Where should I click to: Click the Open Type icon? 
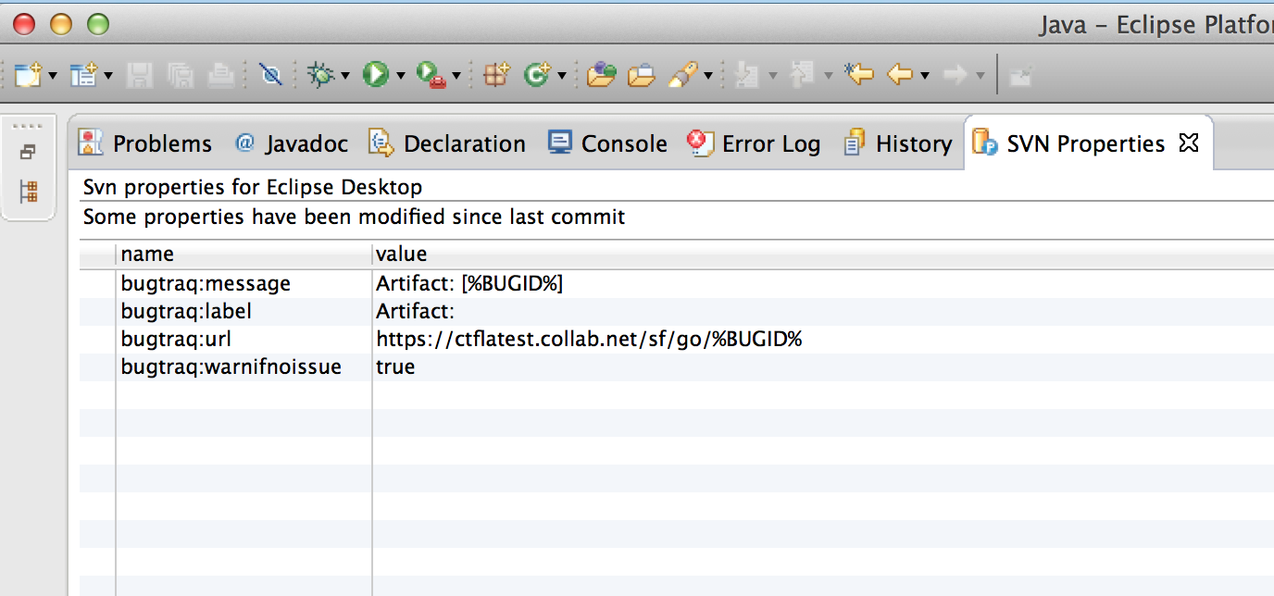point(601,75)
